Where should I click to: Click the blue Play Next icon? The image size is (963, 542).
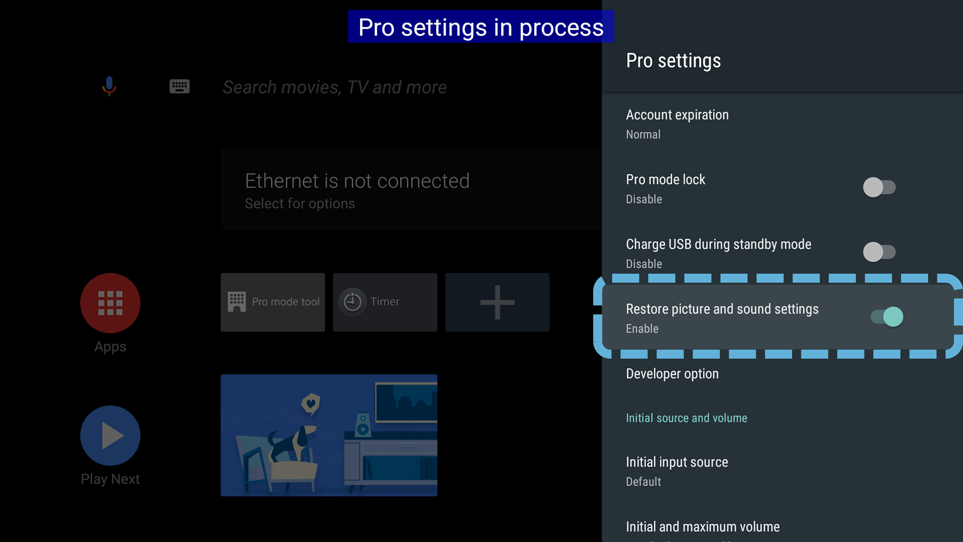point(110,436)
